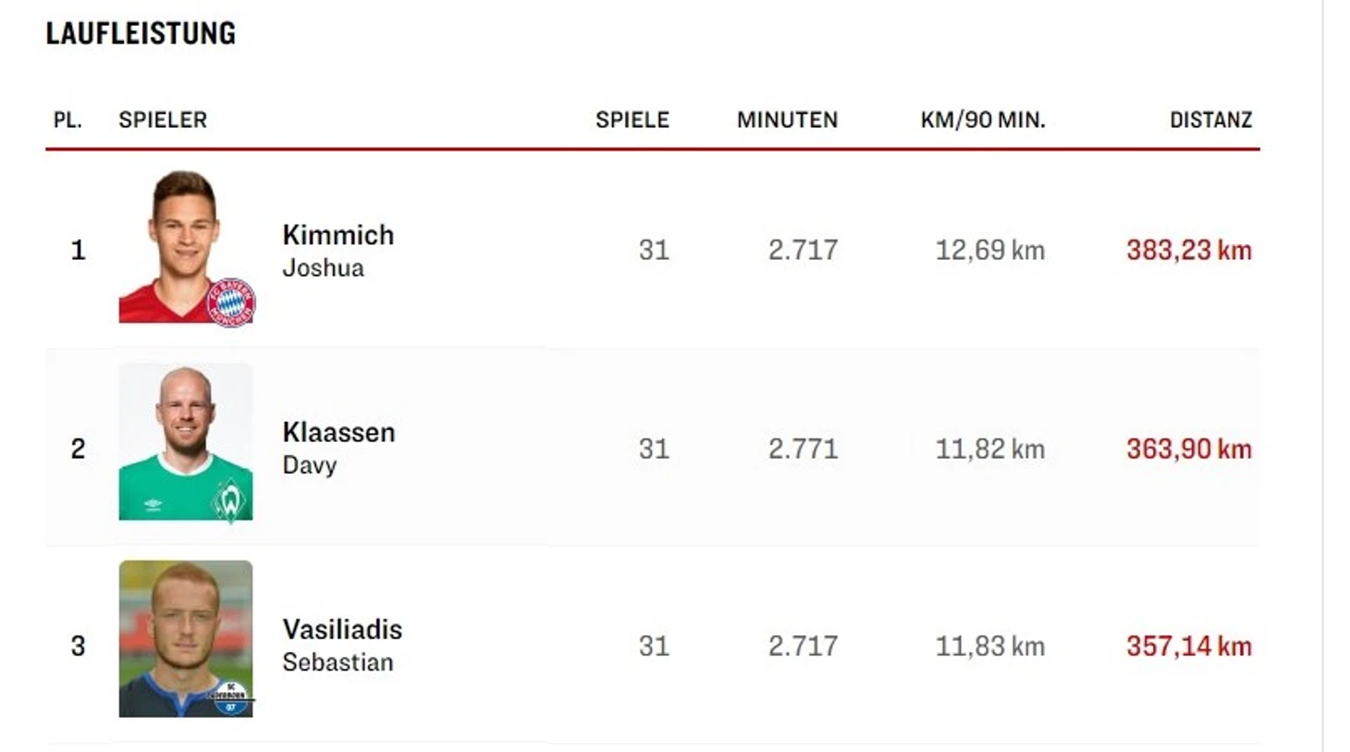Select the 383,23 km distance value
Screen dimensions: 1350x752
[x=1188, y=251]
